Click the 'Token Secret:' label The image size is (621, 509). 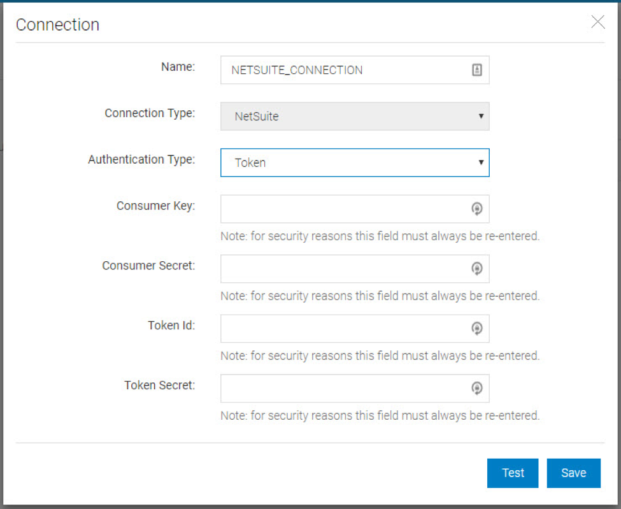(160, 385)
